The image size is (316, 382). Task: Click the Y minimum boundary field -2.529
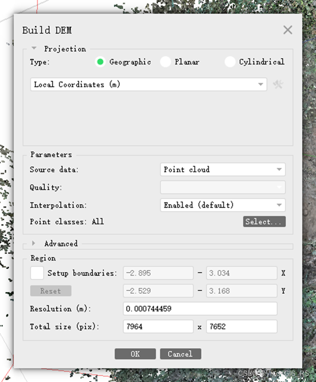tap(158, 291)
